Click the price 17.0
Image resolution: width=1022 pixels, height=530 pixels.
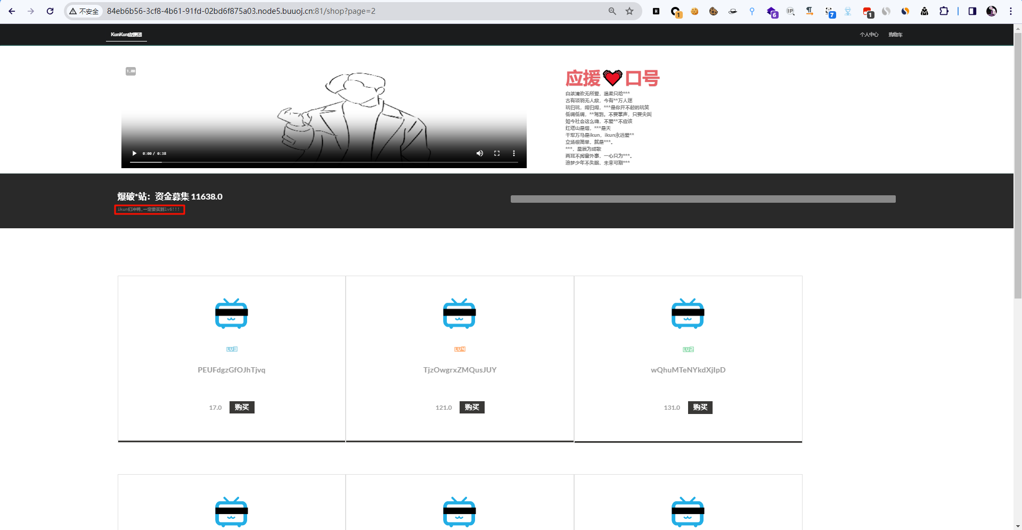(x=215, y=408)
